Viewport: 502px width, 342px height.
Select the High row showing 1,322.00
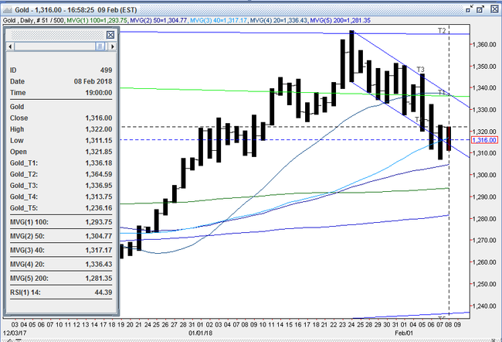[x=61, y=129]
